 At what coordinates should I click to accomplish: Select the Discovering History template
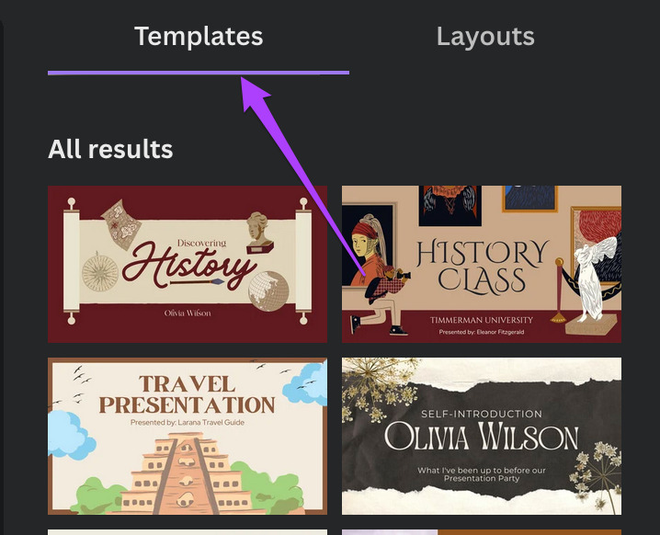tap(187, 264)
